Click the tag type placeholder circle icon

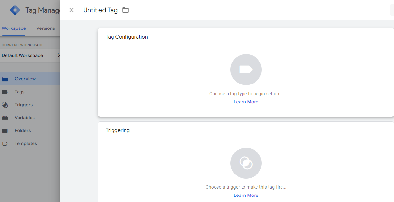click(x=246, y=70)
